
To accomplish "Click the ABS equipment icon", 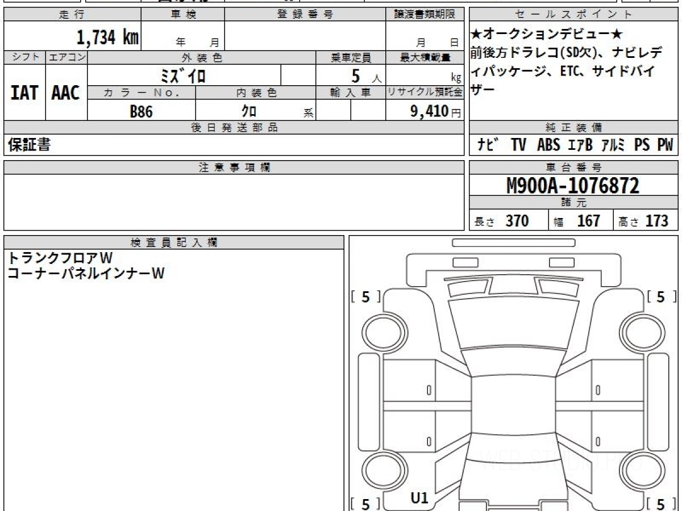I will pyautogui.click(x=548, y=145).
